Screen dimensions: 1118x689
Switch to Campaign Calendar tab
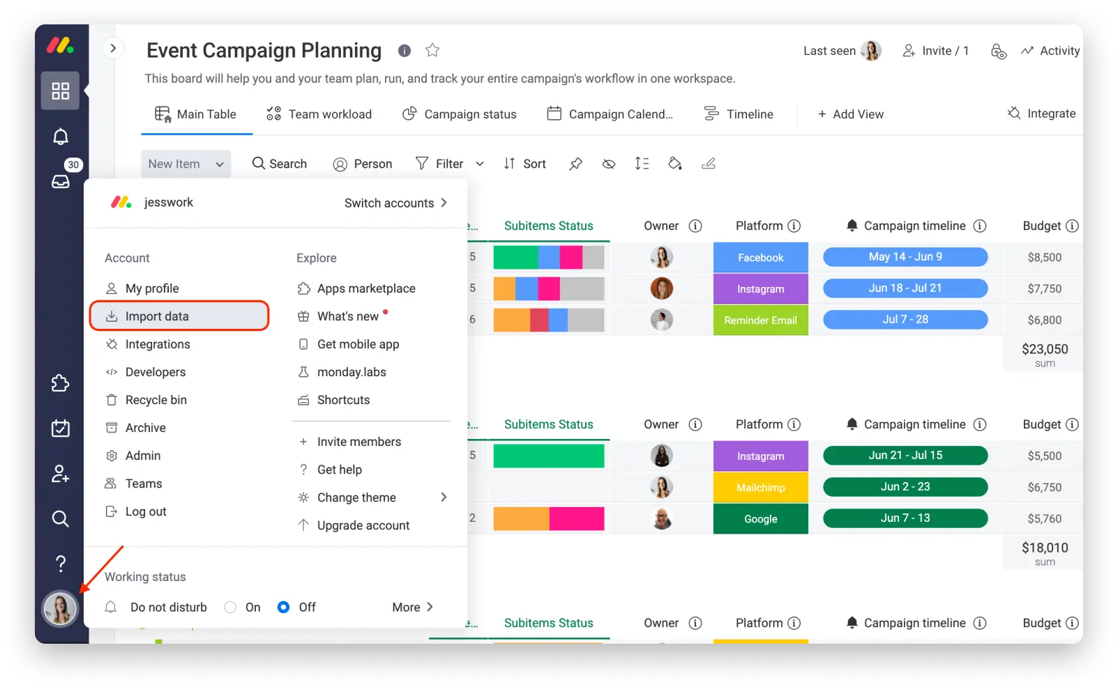coord(610,114)
